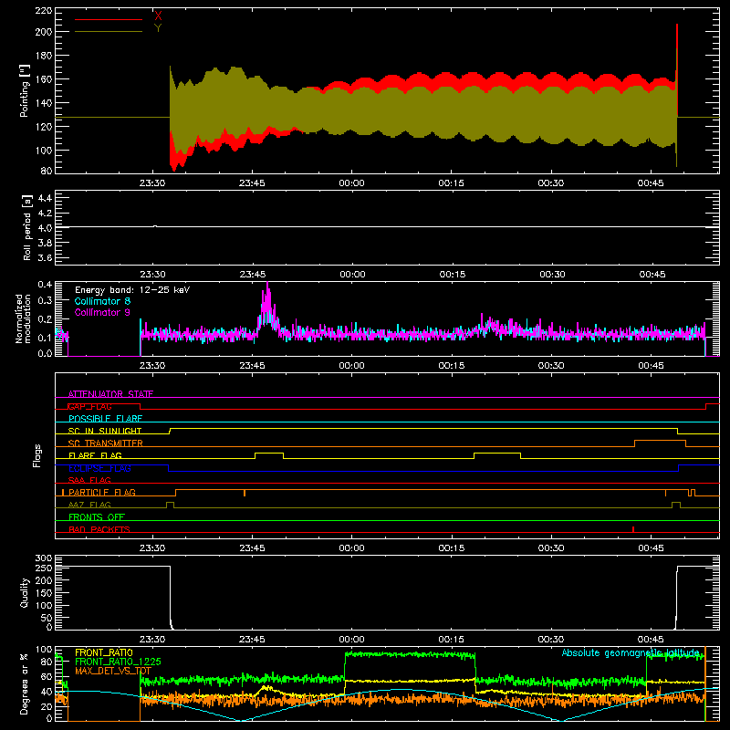Click the FLARE_FLAG label
The image size is (730, 730).
pyautogui.click(x=95, y=455)
